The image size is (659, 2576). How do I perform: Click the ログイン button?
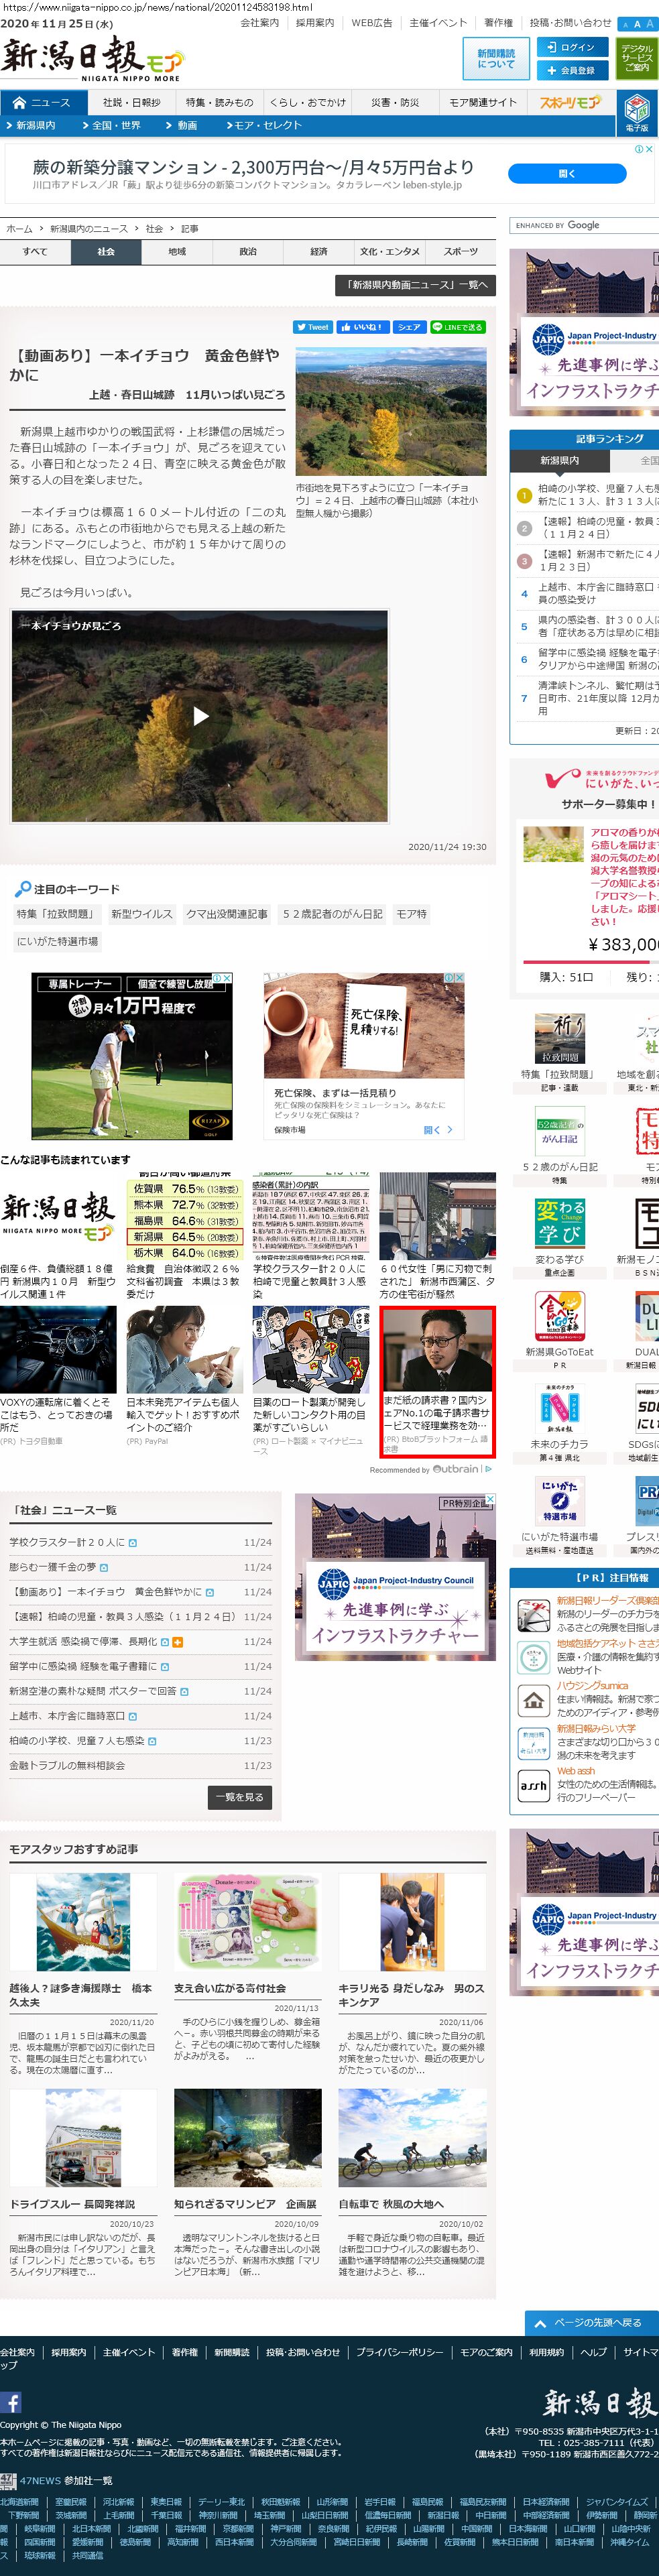click(x=570, y=47)
